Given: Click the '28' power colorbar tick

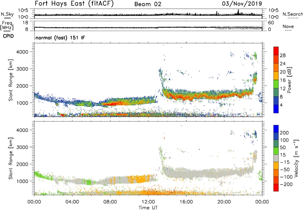Looking at the screenshot, I should click(x=283, y=55).
